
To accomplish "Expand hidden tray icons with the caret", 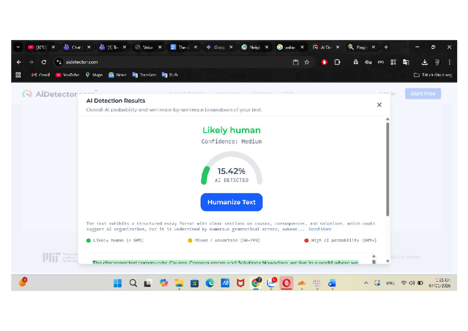I will (x=366, y=283).
